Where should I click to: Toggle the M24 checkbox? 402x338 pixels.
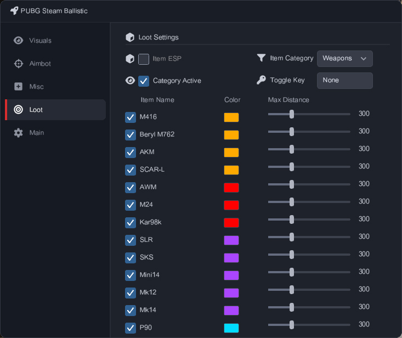pyautogui.click(x=131, y=205)
